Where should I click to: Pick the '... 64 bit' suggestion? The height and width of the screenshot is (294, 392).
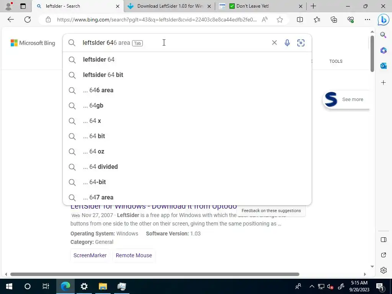pyautogui.click(x=187, y=136)
